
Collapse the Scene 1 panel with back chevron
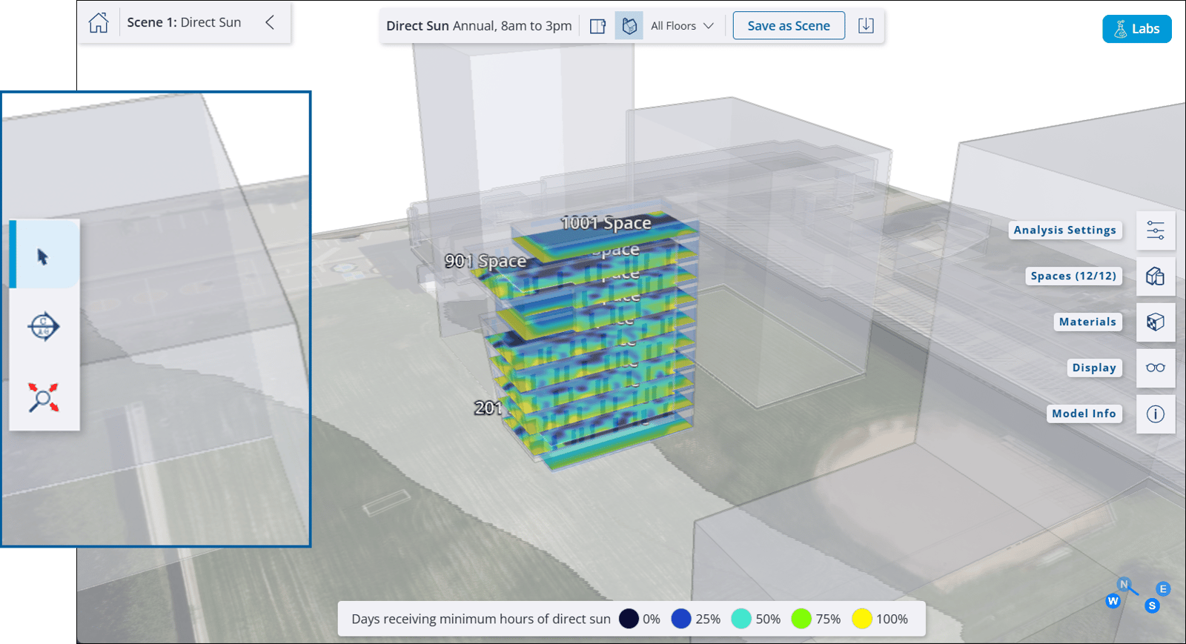pos(270,22)
